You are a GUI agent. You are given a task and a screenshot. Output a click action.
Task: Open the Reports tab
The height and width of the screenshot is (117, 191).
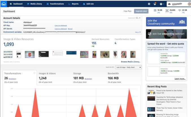pos(73,4)
